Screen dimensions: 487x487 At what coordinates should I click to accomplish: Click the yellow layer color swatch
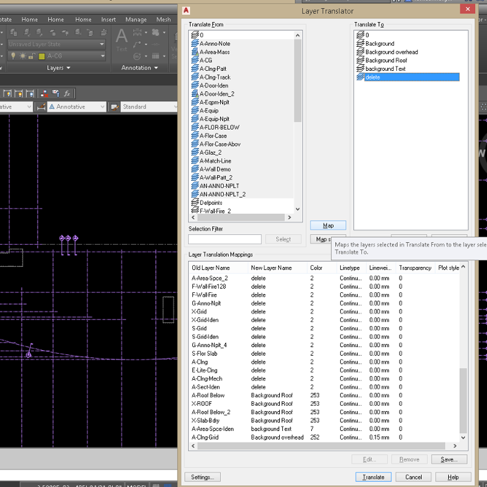tap(41, 56)
